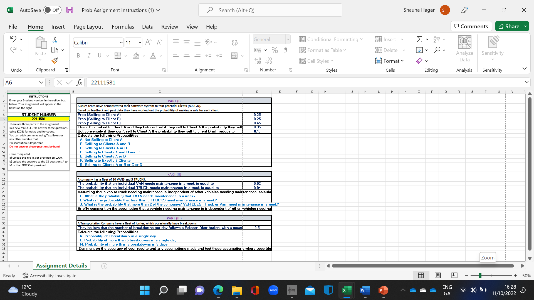Switch to the Page Layout tab
Image resolution: width=534 pixels, height=300 pixels.
tap(88, 27)
